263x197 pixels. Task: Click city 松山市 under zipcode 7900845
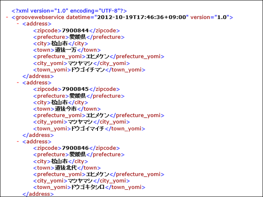point(59,103)
